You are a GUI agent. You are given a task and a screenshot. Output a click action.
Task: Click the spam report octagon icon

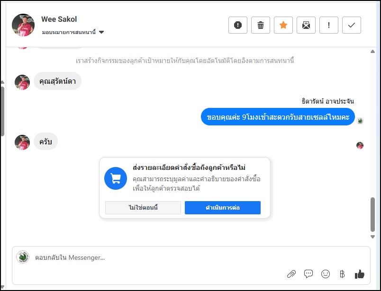point(238,25)
